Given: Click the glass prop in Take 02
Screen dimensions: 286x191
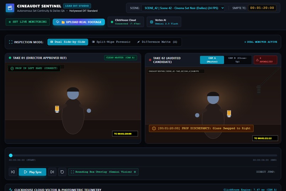Looking at the screenshot, I should point(229,113).
